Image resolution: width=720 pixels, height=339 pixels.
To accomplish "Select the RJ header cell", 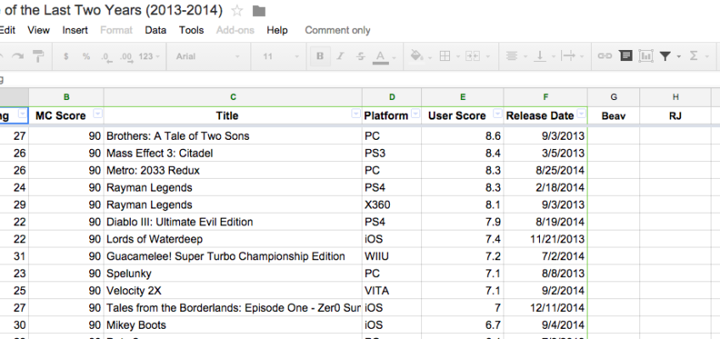I will [x=676, y=116].
